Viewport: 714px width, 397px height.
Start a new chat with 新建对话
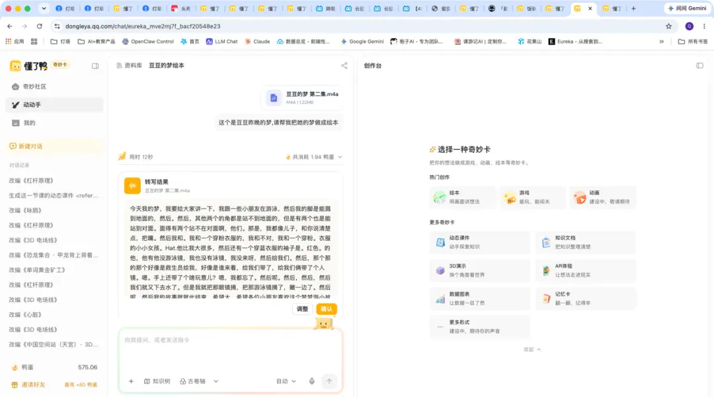pyautogui.click(x=54, y=146)
